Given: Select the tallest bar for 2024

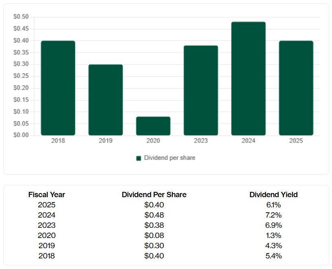Looking at the screenshot, I should [x=248, y=78].
